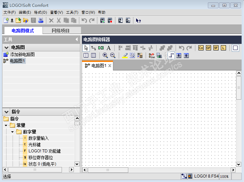Collapse the 电路图 section chevron
The width and height of the screenshot is (244, 182).
[6, 48]
